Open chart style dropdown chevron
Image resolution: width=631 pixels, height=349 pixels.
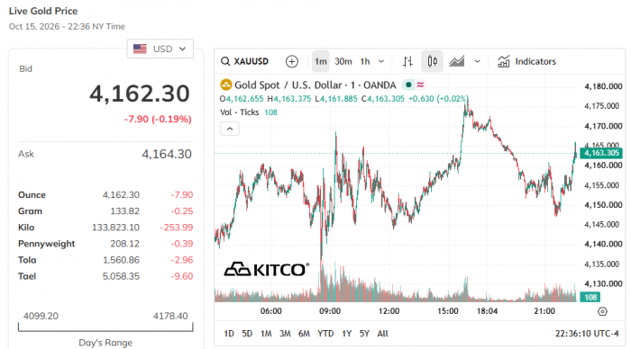point(477,61)
